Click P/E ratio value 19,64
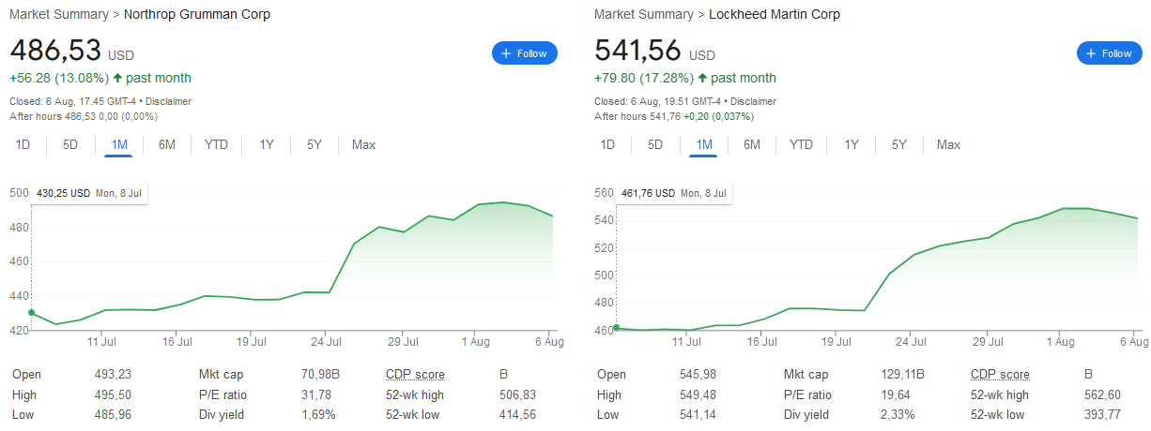This screenshot has width=1151, height=431. (x=896, y=394)
